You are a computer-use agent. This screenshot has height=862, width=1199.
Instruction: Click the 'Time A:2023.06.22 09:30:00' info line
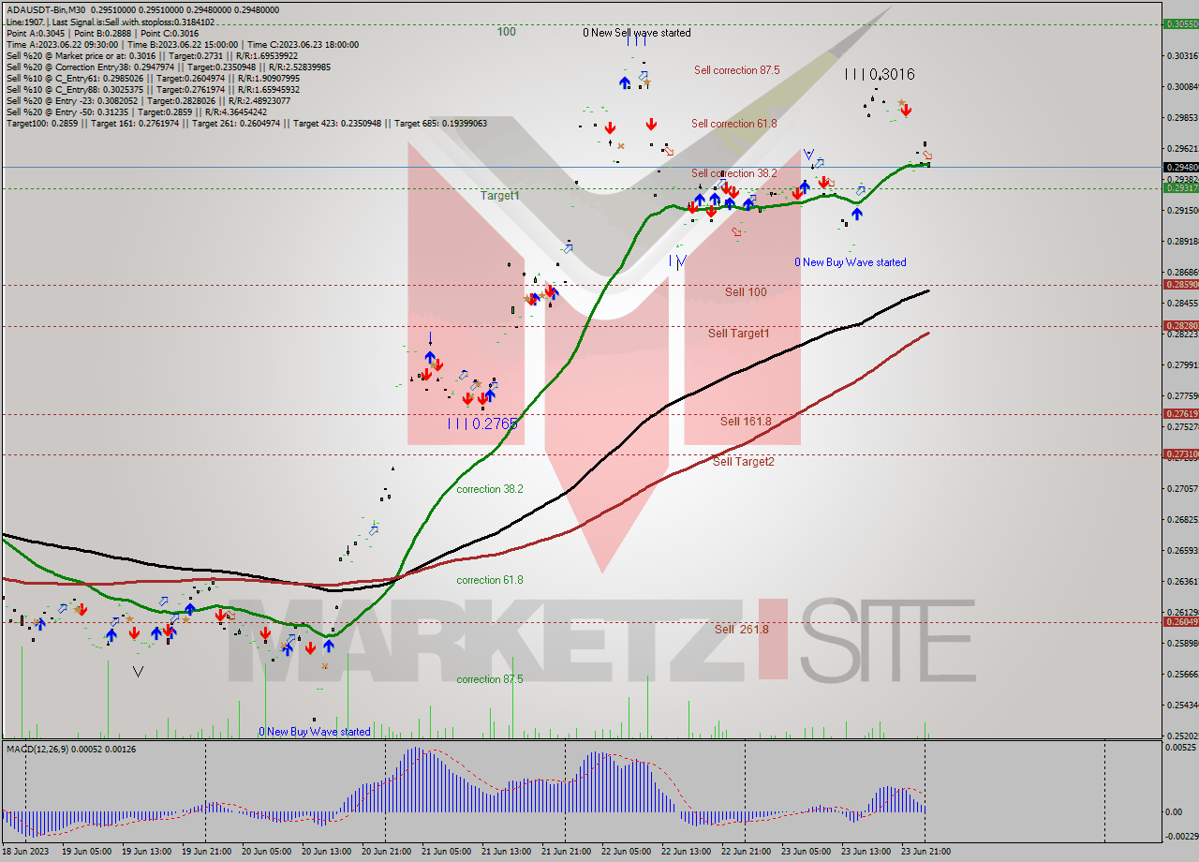click(x=183, y=44)
